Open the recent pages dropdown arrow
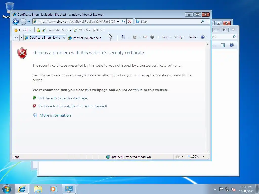The image size is (259, 194). [29, 22]
